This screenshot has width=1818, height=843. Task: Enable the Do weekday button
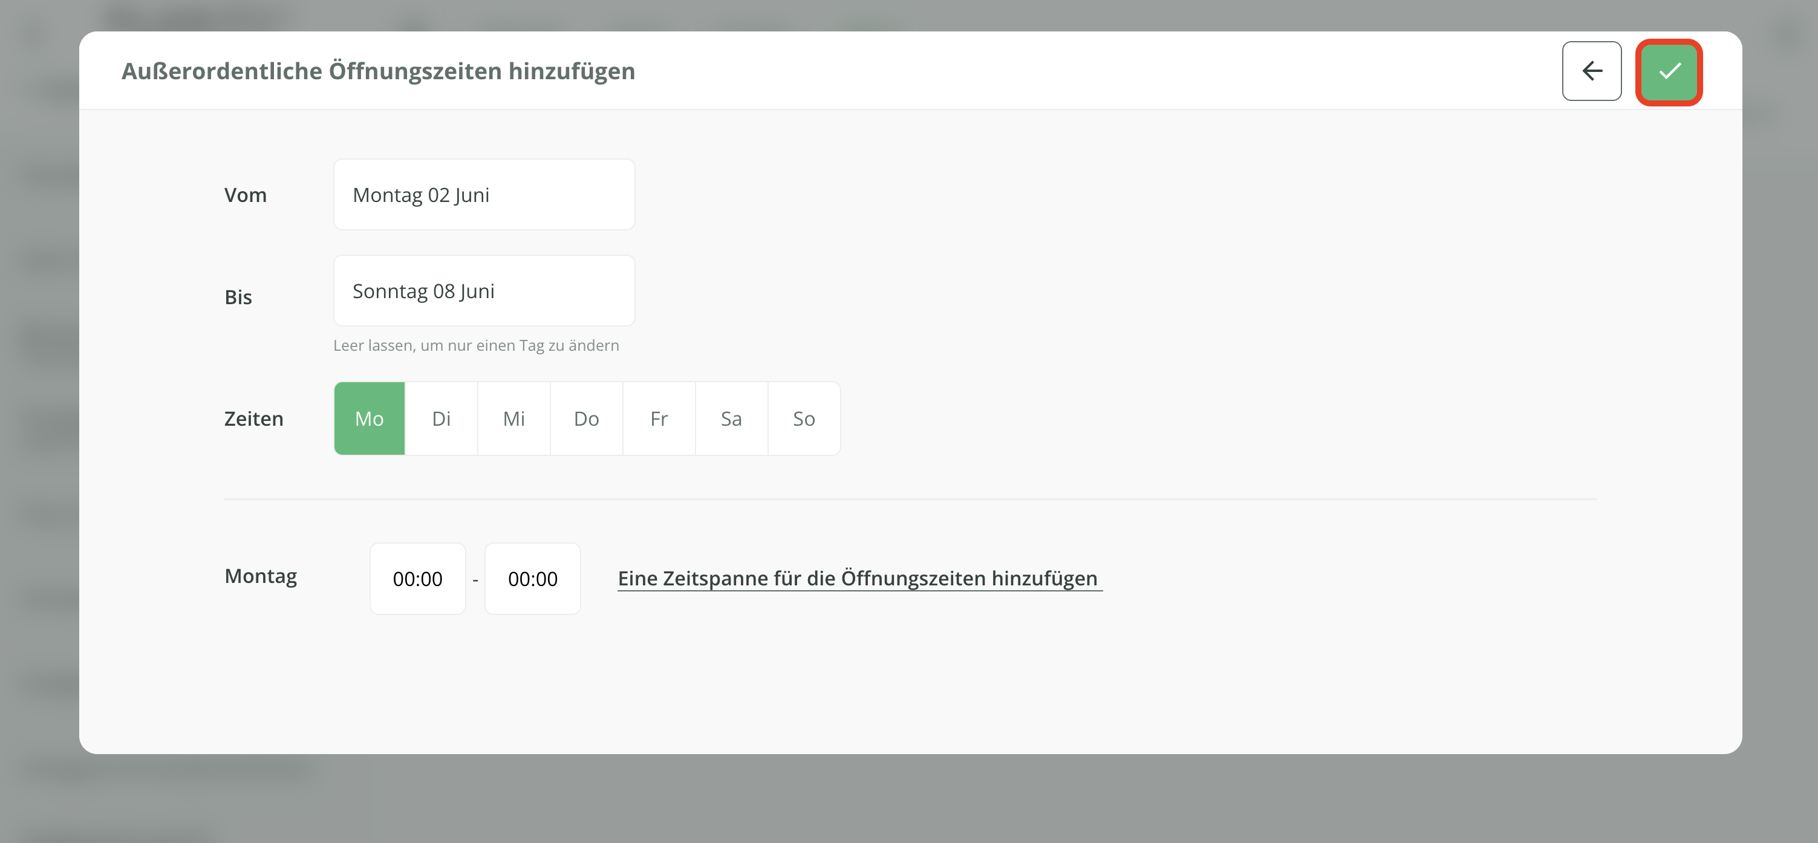586,418
